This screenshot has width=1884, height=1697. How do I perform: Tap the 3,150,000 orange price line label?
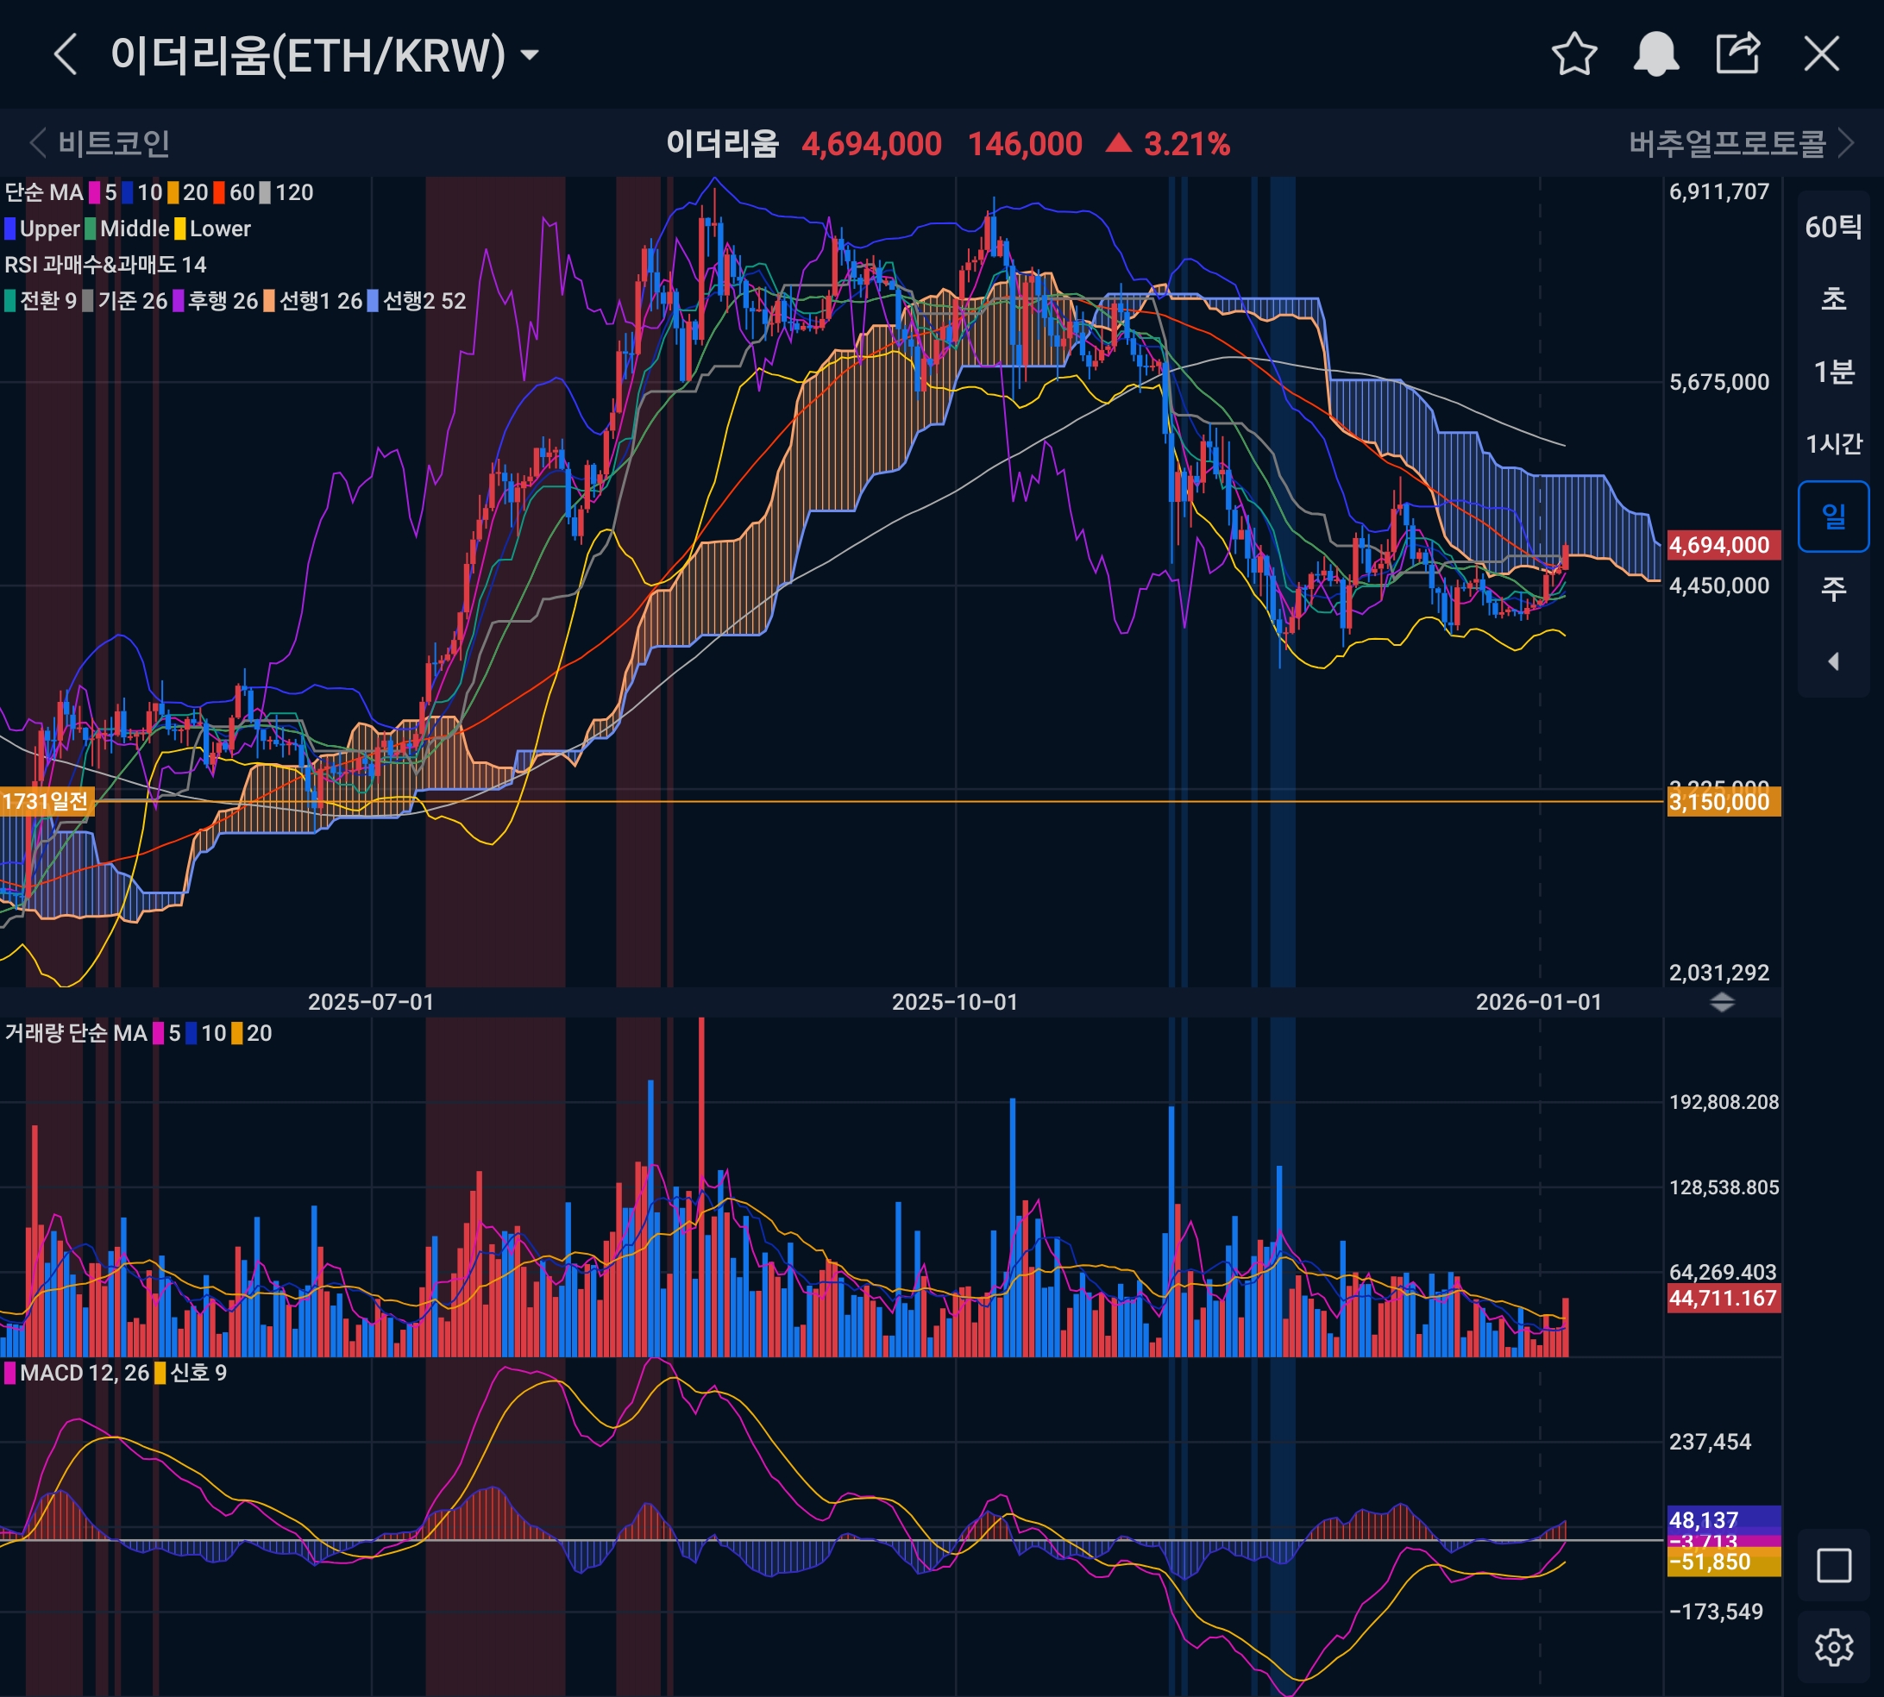1724,802
